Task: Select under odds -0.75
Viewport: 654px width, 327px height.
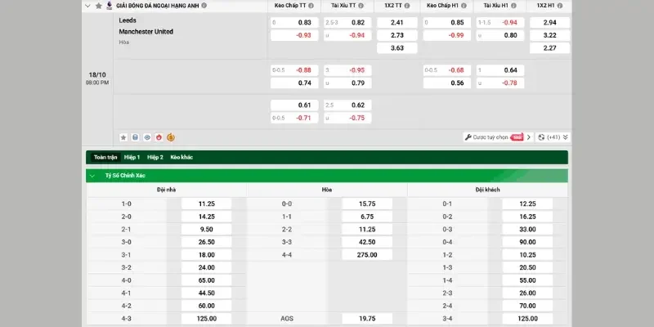Action: click(347, 118)
